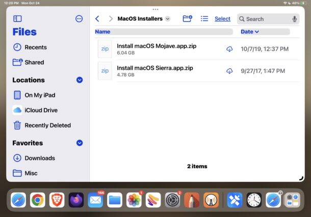Open the sidebar more options ellipsis menu
The width and height of the screenshot is (311, 217).
click(x=79, y=19)
